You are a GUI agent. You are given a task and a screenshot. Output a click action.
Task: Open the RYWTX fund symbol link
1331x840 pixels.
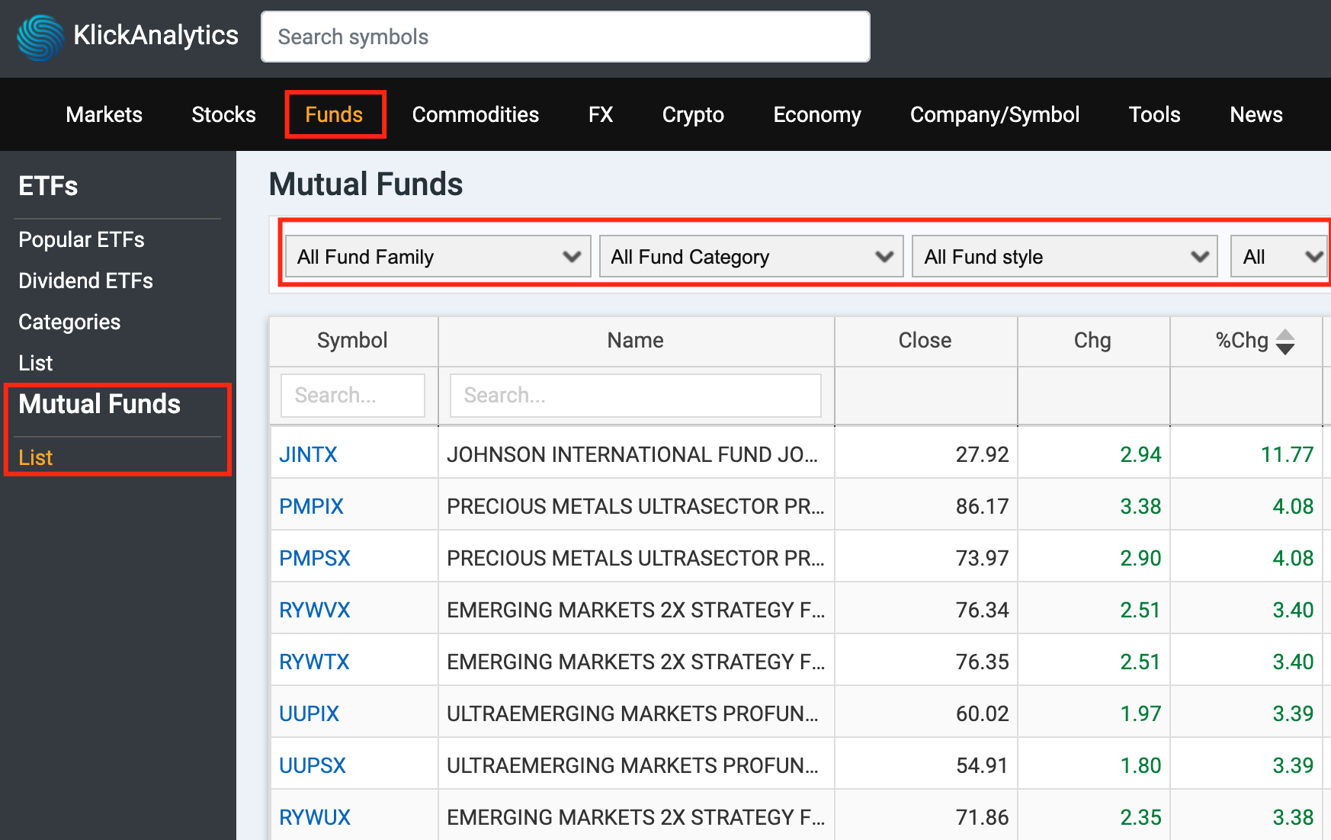pos(314,662)
